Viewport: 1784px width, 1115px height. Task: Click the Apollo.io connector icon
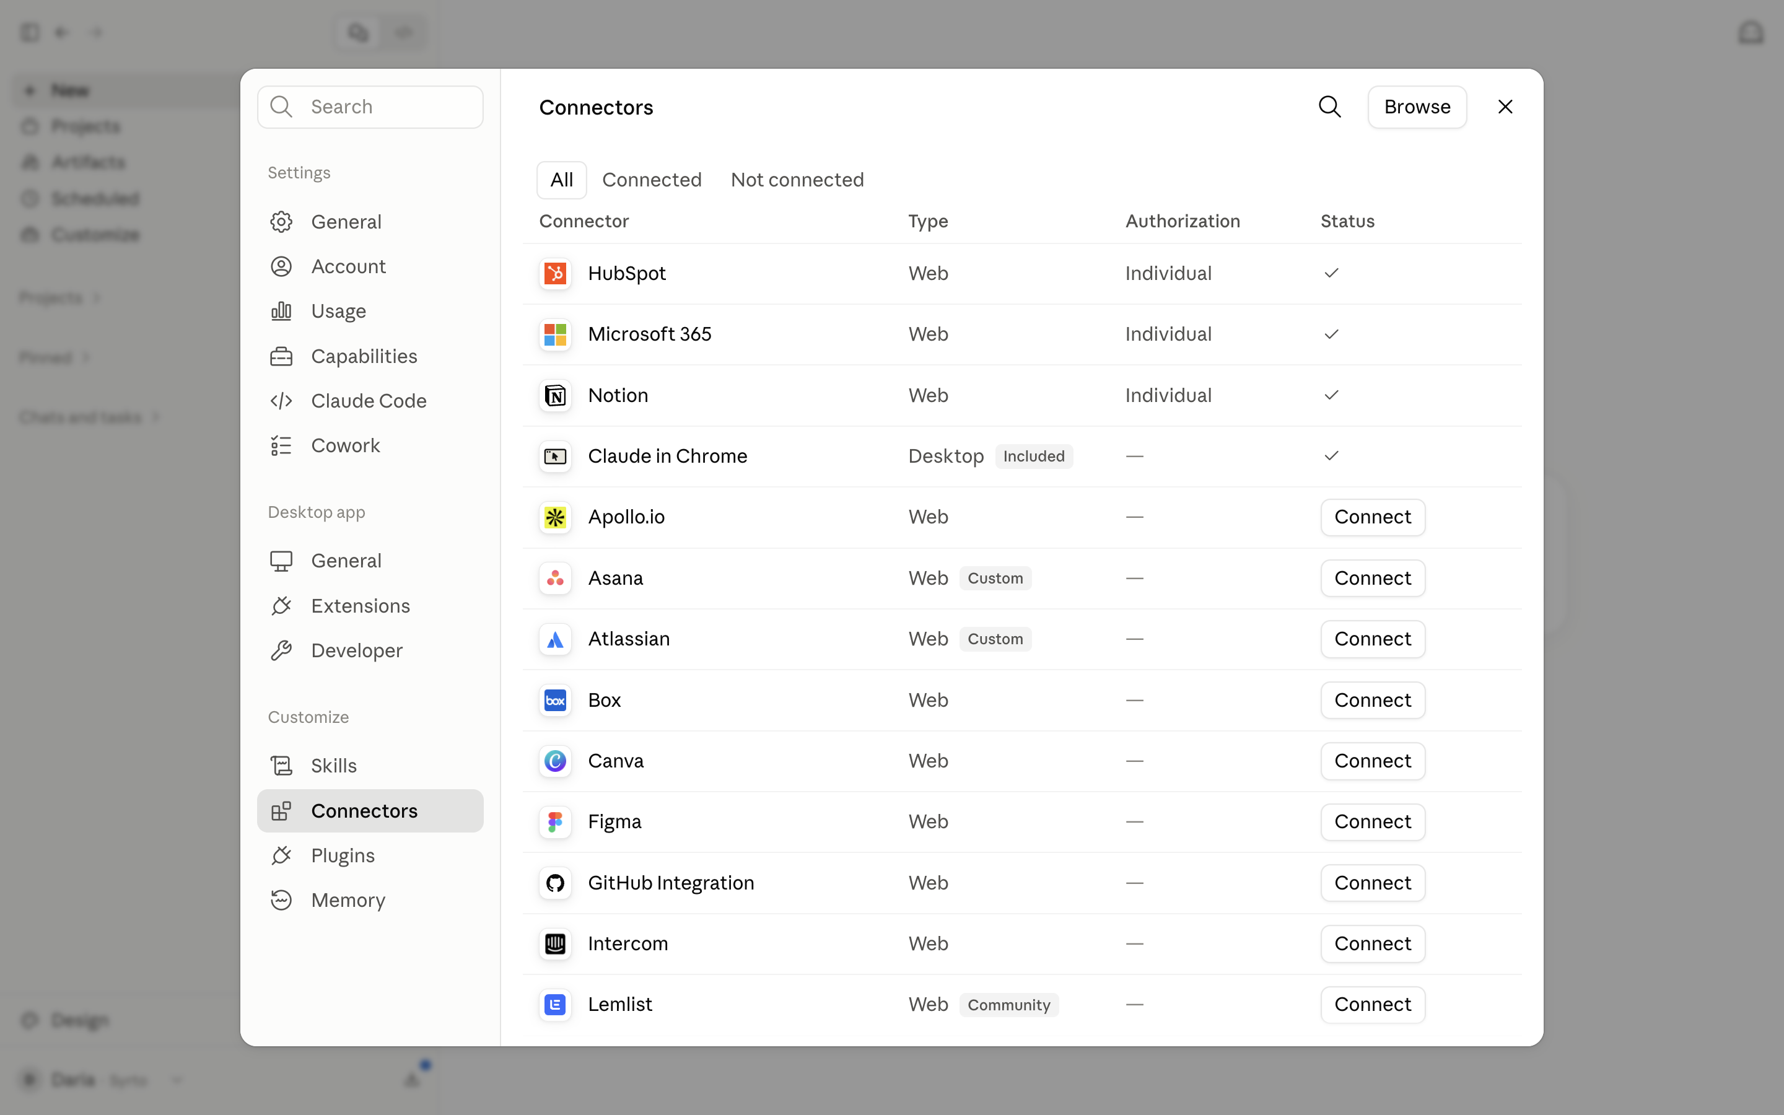(x=555, y=517)
